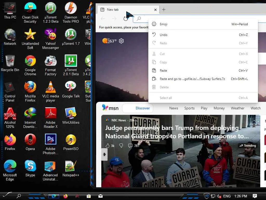Open Skype desktop icon
This screenshot has height=200, width=266.
point(30,168)
